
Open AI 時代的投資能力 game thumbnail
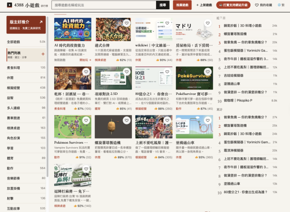pos(72,30)
